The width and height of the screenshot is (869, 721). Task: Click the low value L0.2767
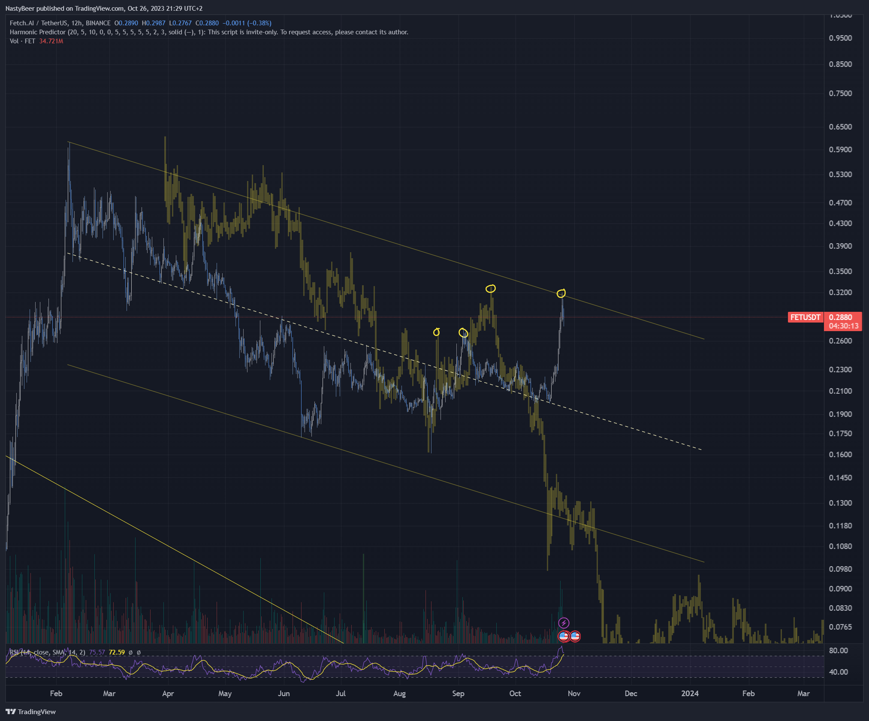coord(180,23)
